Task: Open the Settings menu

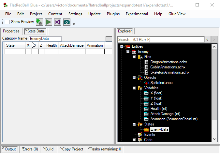Action: (75, 14)
